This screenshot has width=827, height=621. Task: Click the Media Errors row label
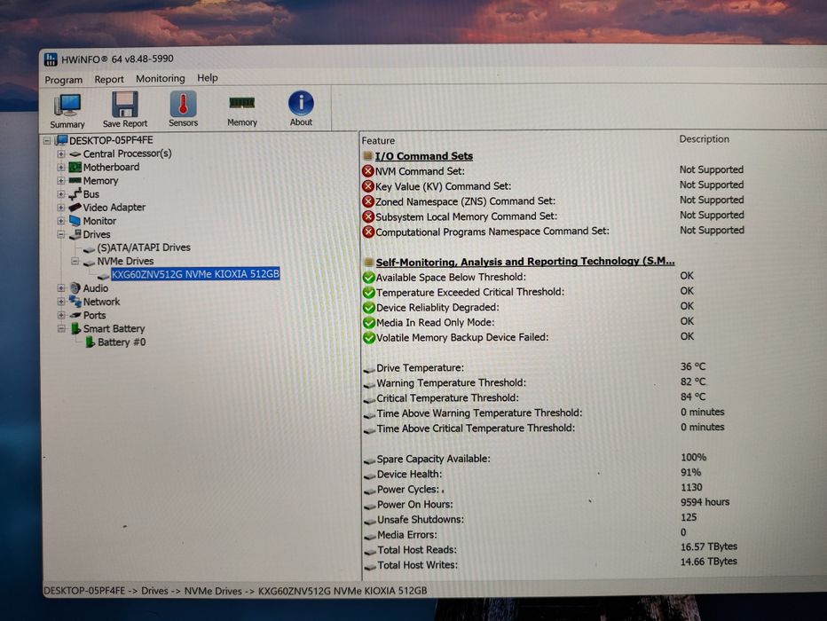(x=406, y=535)
